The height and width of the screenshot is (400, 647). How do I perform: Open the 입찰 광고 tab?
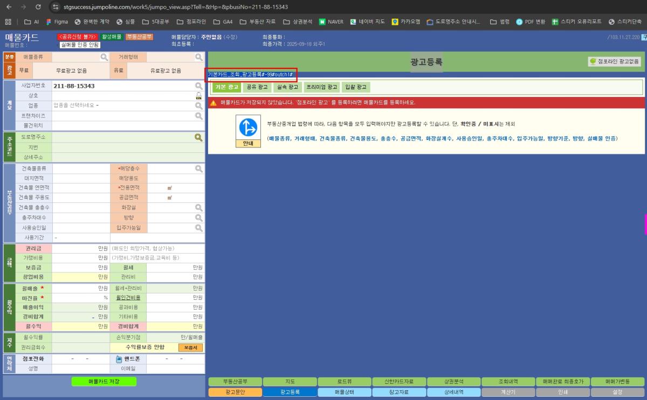(x=356, y=87)
